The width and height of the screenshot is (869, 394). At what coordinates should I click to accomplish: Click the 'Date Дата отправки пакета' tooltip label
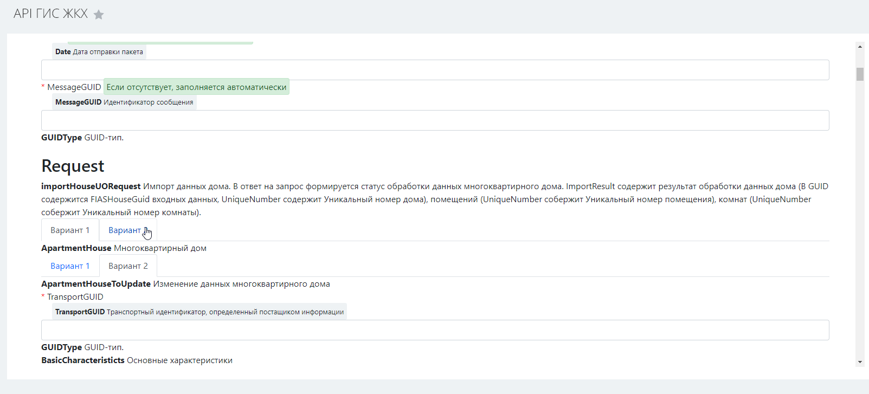(99, 52)
